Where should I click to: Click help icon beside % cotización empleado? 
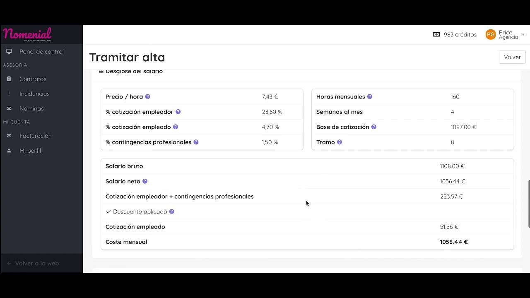point(176,127)
